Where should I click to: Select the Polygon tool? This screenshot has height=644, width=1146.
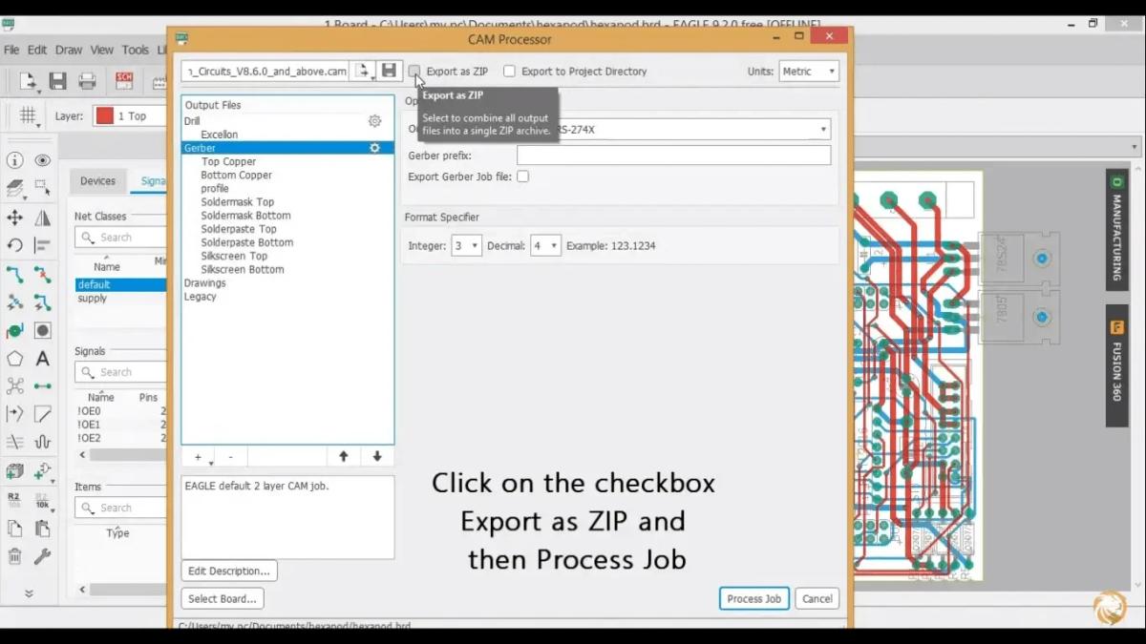coord(14,359)
